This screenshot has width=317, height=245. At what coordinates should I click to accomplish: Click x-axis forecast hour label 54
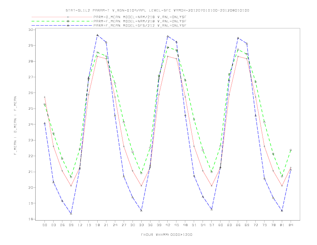coord(203,225)
